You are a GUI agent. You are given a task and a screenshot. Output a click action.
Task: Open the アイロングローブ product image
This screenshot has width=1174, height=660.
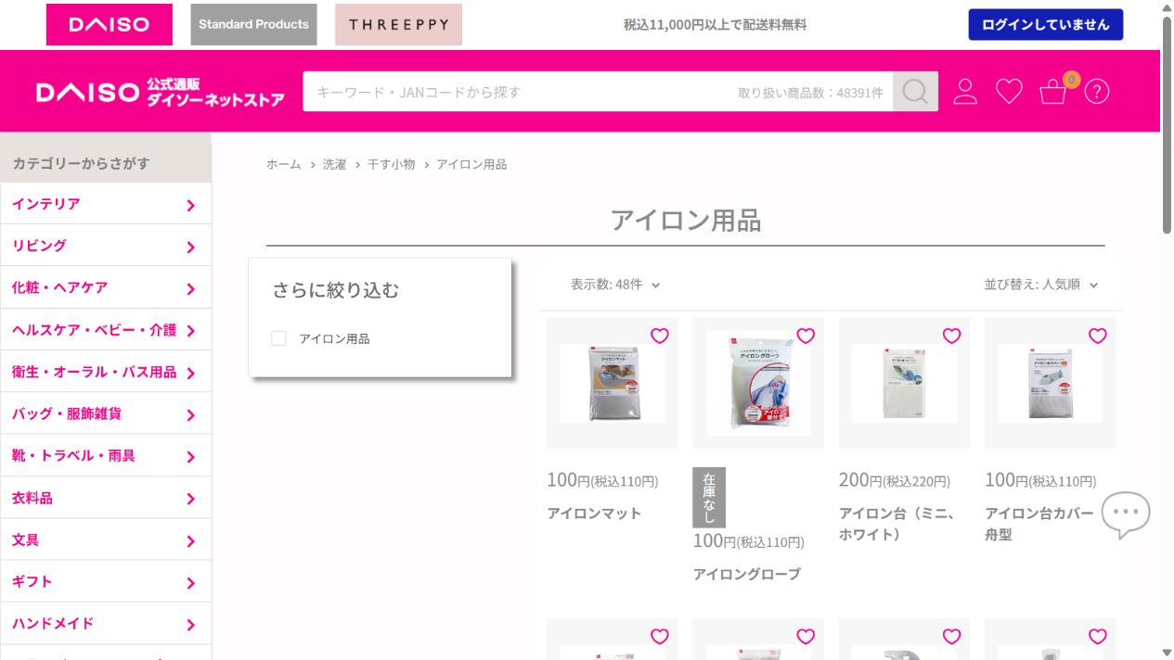click(x=758, y=384)
